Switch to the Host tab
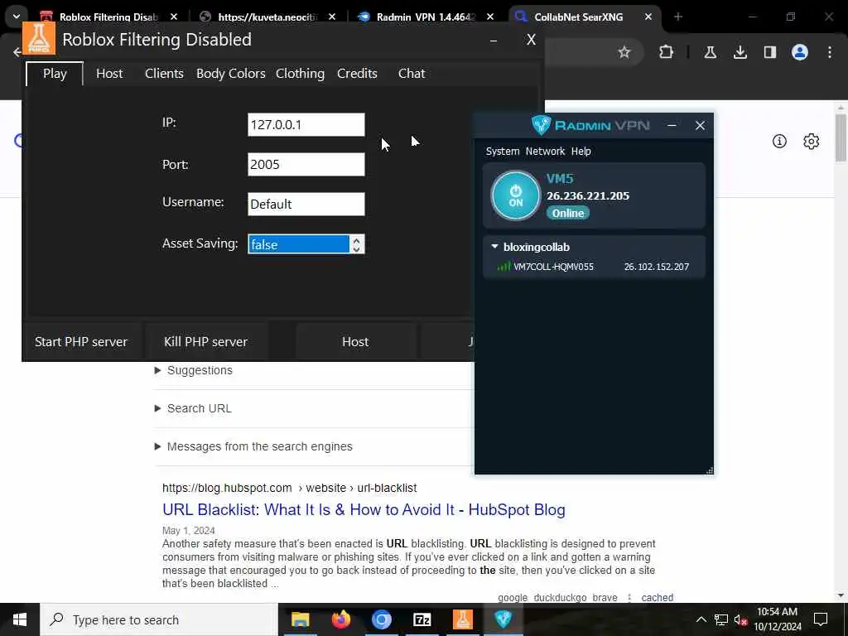 pos(109,74)
